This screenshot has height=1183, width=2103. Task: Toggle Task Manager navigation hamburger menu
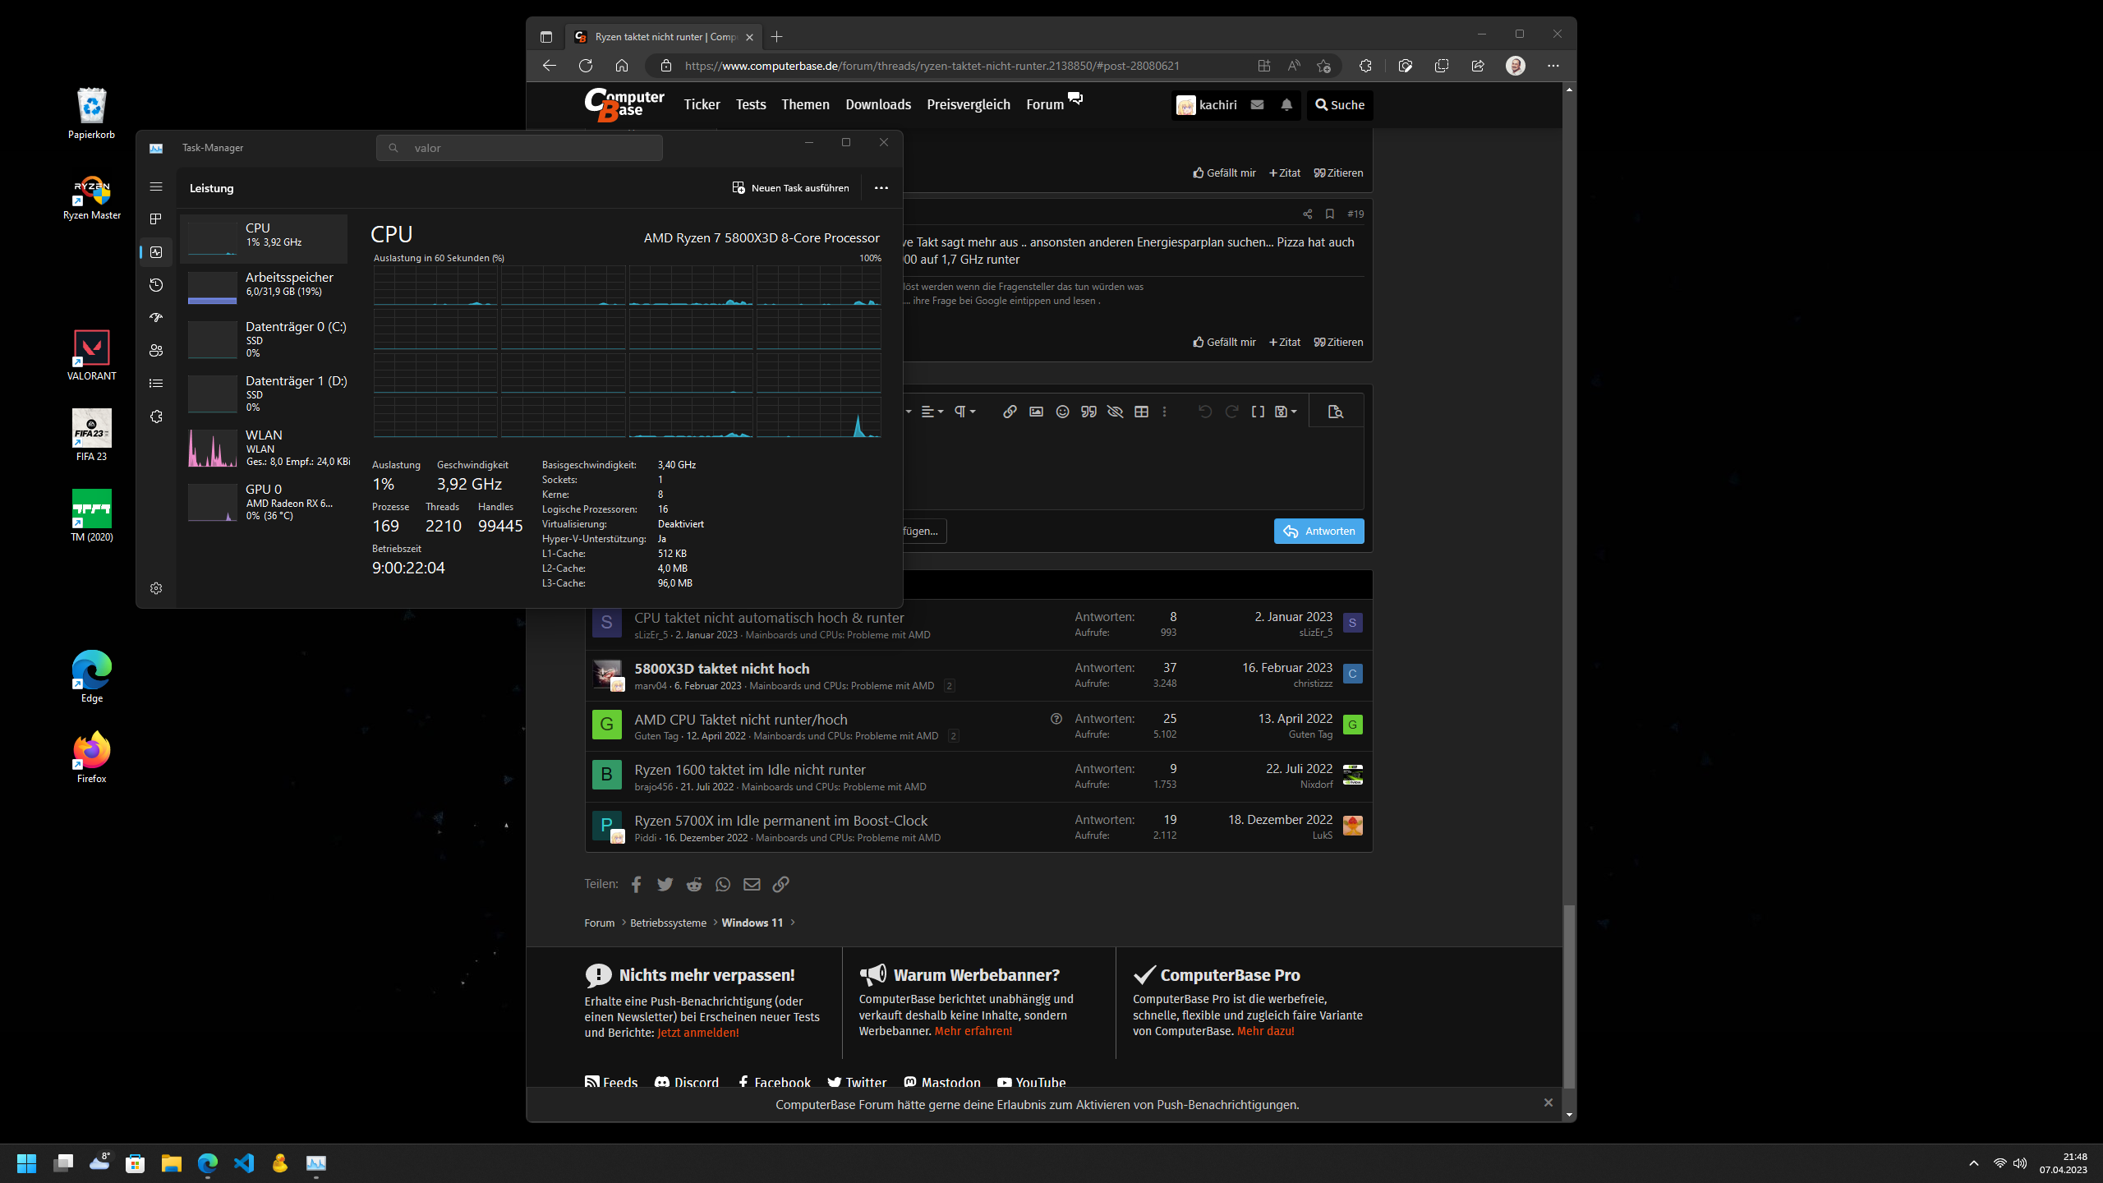click(156, 186)
